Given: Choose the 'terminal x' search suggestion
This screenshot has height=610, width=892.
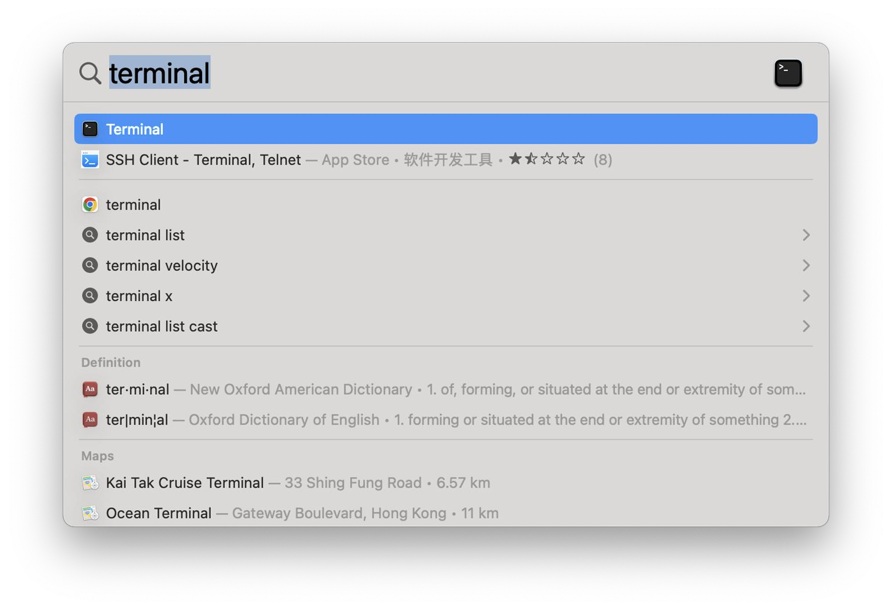Looking at the screenshot, I should [446, 296].
